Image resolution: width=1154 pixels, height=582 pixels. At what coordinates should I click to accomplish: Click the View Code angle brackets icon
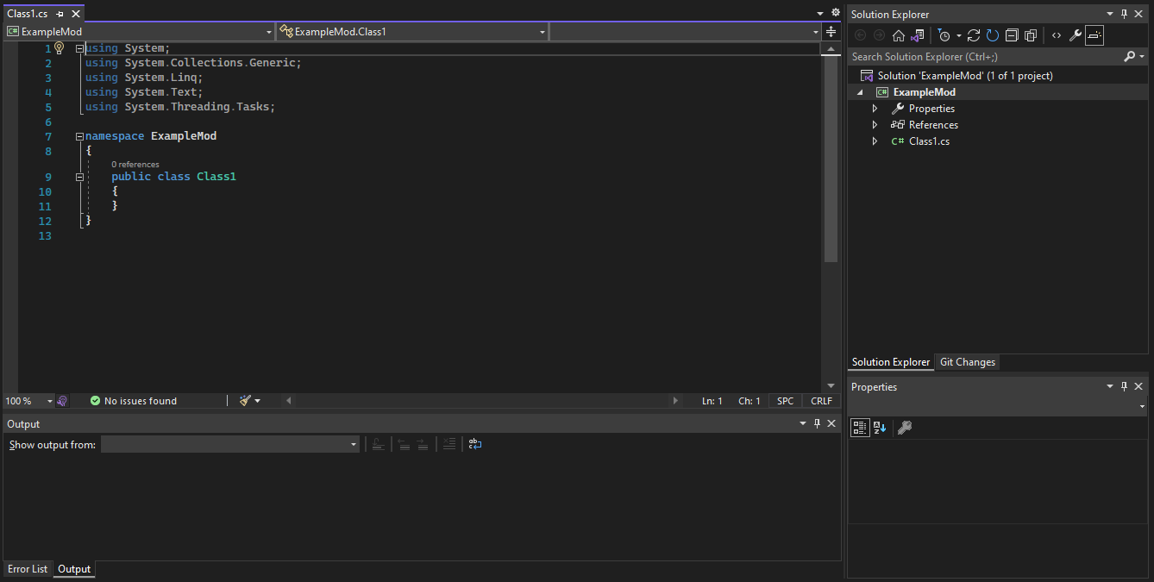(1057, 35)
